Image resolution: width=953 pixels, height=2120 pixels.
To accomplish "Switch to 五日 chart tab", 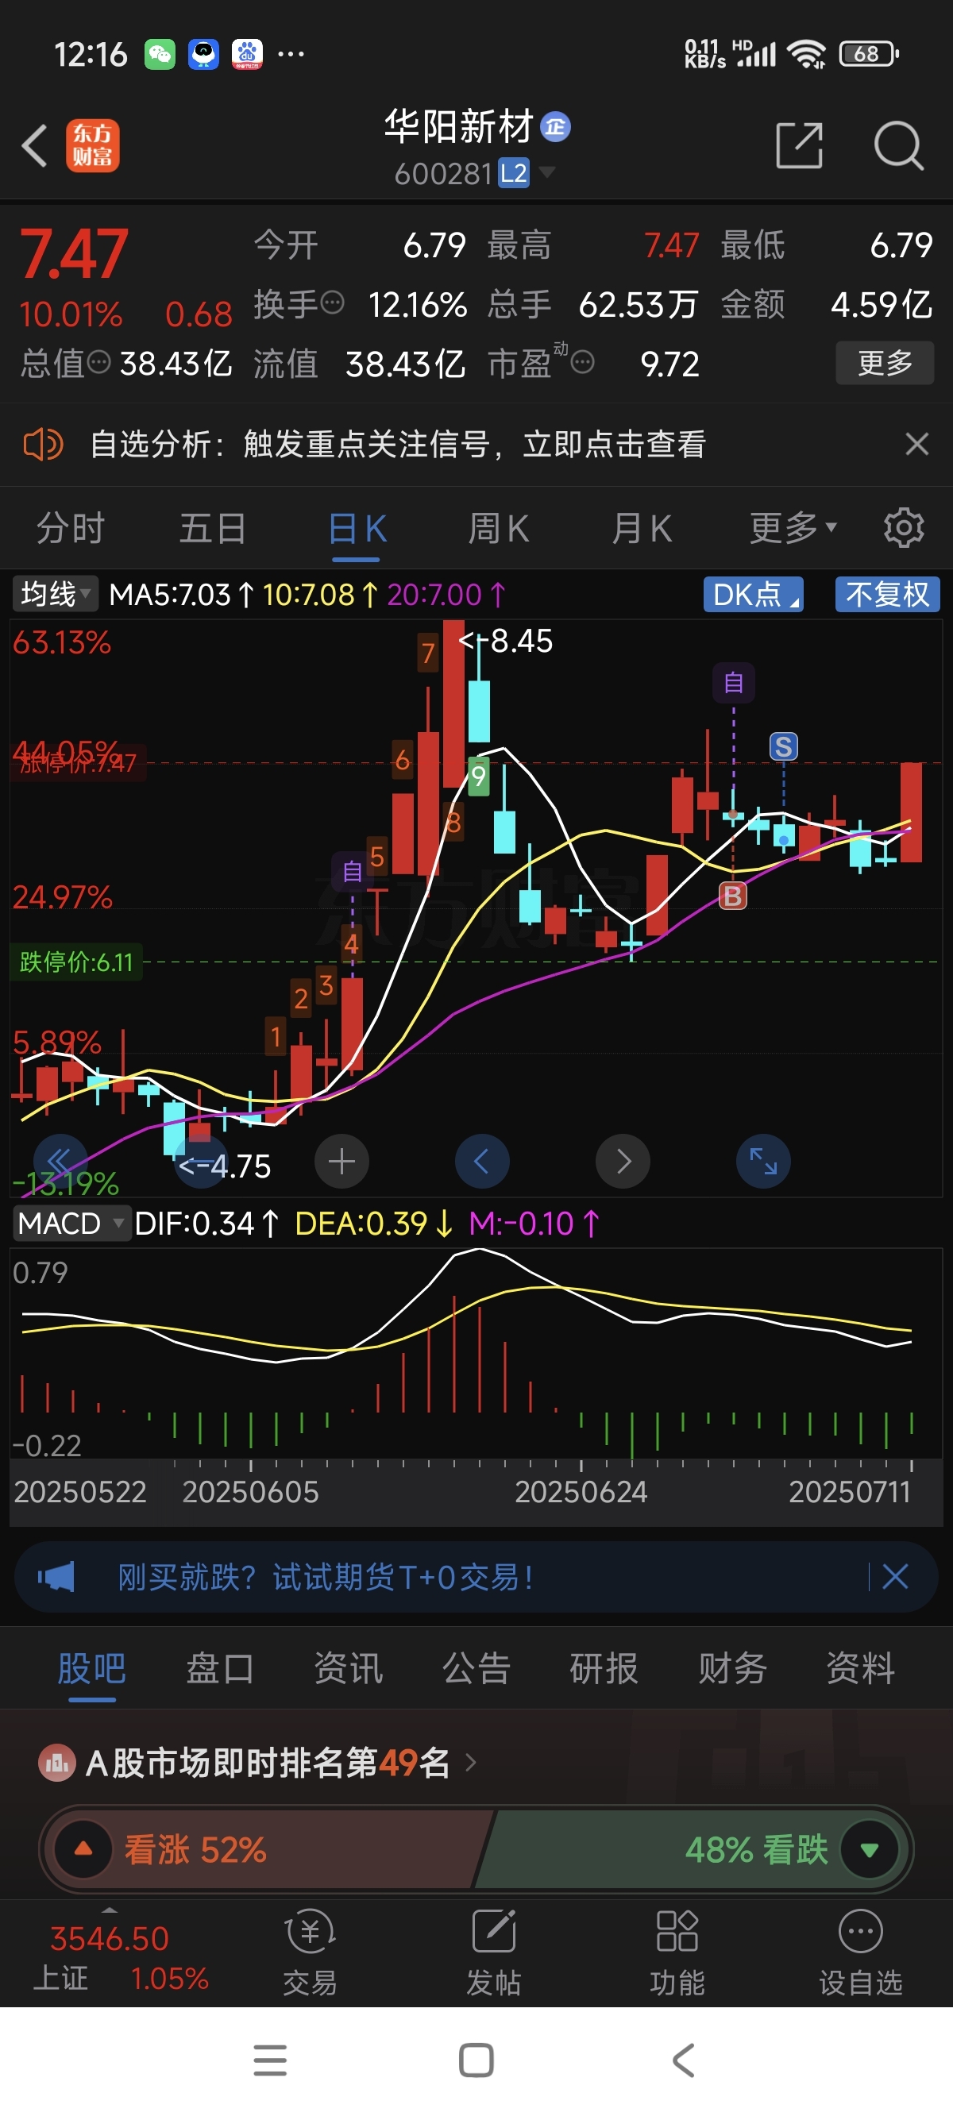I will click(x=213, y=528).
